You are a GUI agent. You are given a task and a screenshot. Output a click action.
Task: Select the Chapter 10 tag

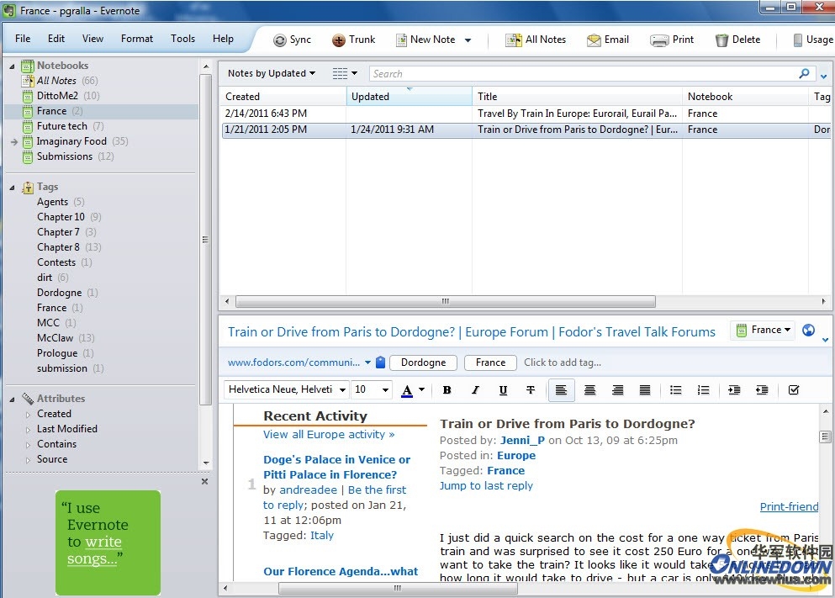pos(61,217)
